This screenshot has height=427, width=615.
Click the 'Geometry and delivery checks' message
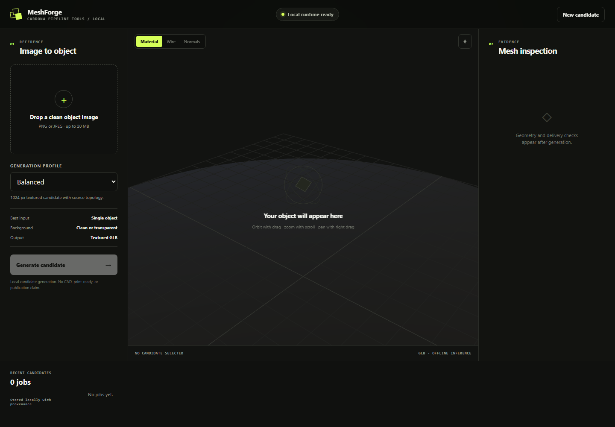[x=547, y=139]
